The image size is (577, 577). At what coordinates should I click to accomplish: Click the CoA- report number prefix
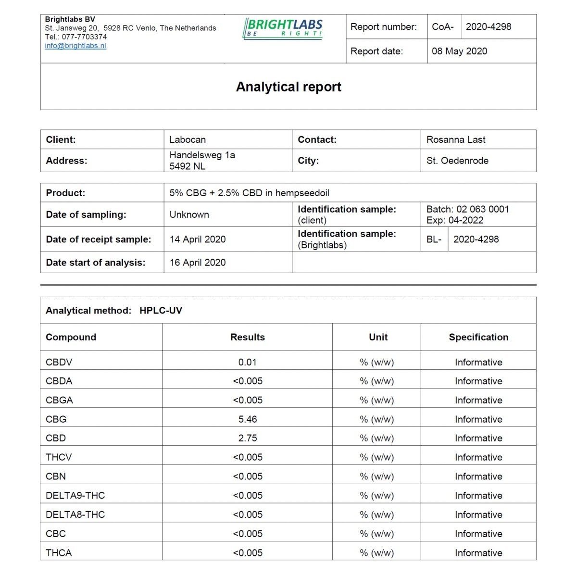pos(442,27)
